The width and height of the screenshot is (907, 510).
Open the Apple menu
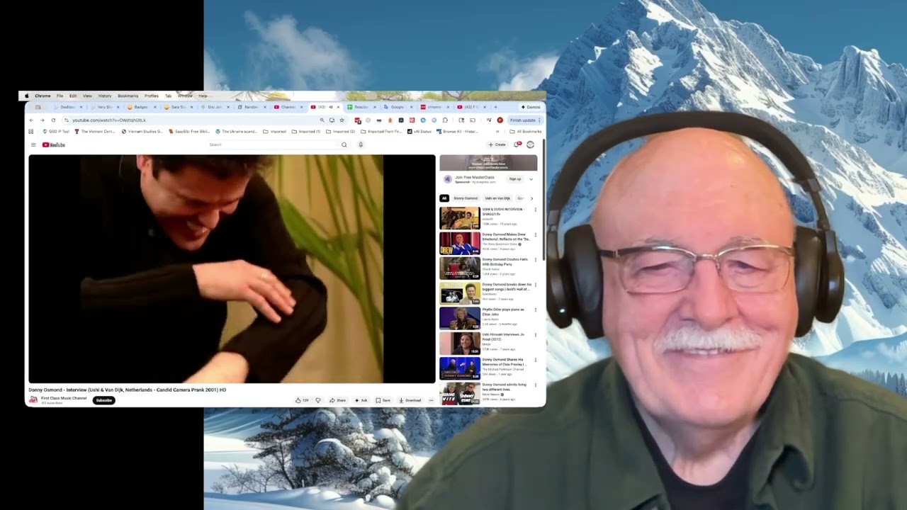pos(27,96)
